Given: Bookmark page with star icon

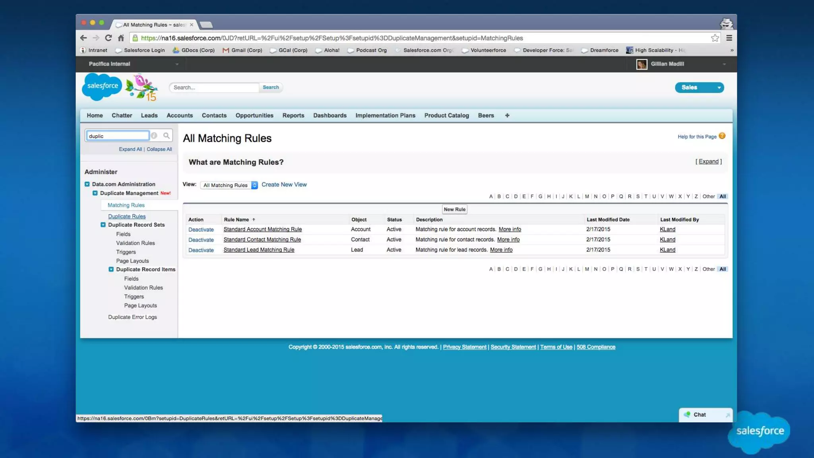Looking at the screenshot, I should [715, 38].
